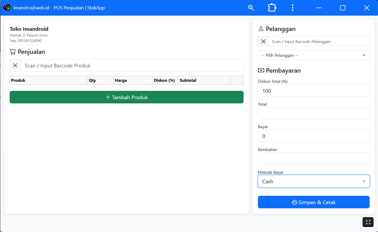
Task: Click the search magnifier icon in title bar
Action: coord(251,8)
